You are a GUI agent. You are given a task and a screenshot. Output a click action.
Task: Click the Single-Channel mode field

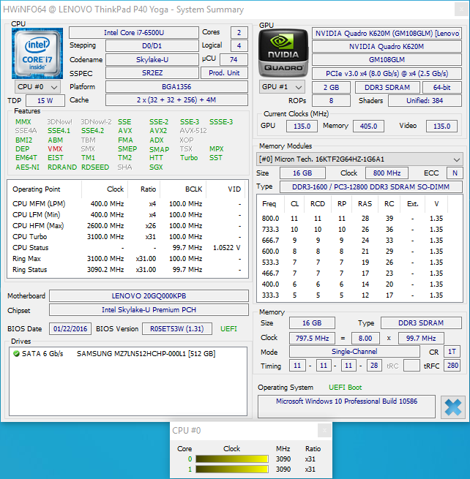(x=354, y=352)
